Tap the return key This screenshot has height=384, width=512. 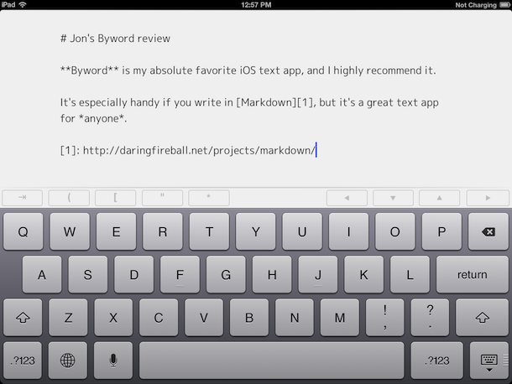473,274
